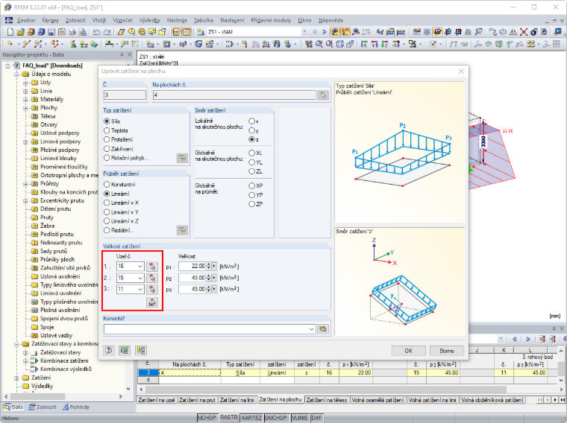Click the table horizontal scrollbar

[x=325, y=389]
